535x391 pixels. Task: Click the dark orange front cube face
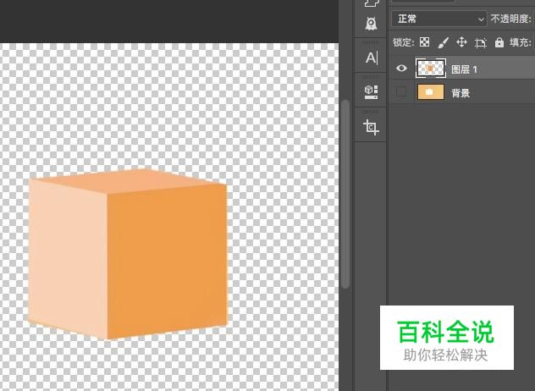[x=168, y=261]
